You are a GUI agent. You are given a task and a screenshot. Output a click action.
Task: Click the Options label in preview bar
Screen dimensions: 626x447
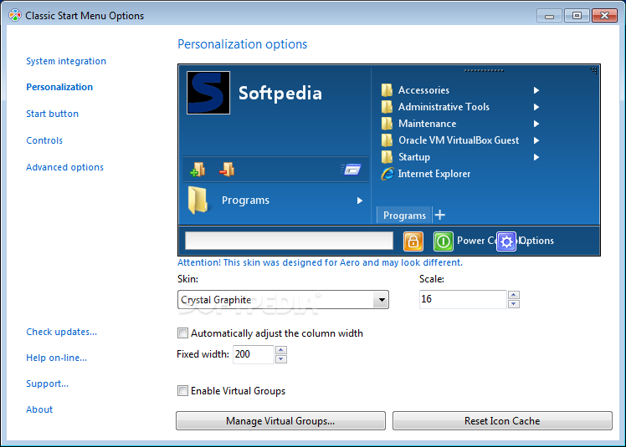[x=536, y=241]
